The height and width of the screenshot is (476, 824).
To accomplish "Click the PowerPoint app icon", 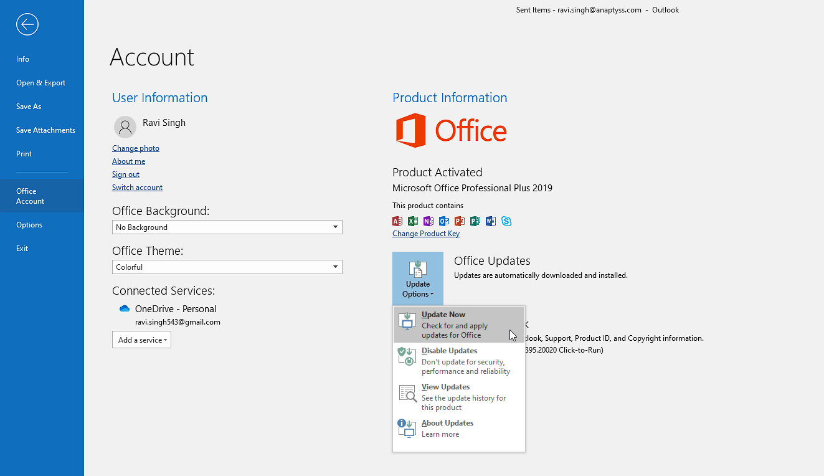I will pos(460,221).
